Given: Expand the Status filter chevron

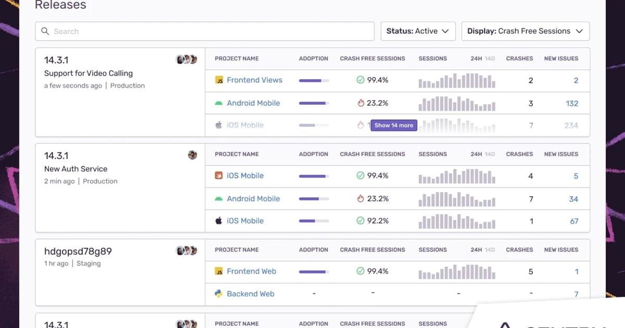Looking at the screenshot, I should [445, 31].
